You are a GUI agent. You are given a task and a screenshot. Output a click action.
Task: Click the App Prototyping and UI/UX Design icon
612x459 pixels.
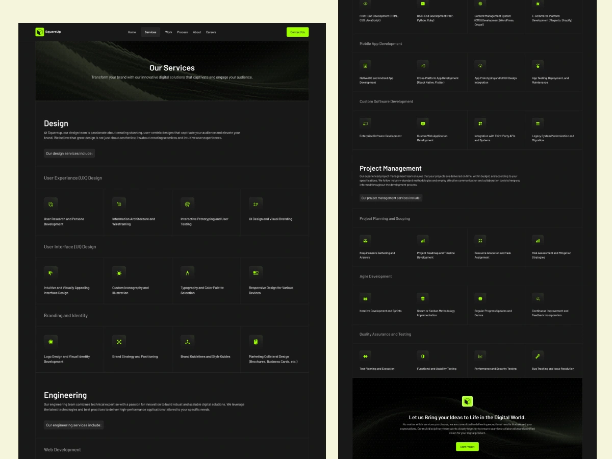[480, 66]
